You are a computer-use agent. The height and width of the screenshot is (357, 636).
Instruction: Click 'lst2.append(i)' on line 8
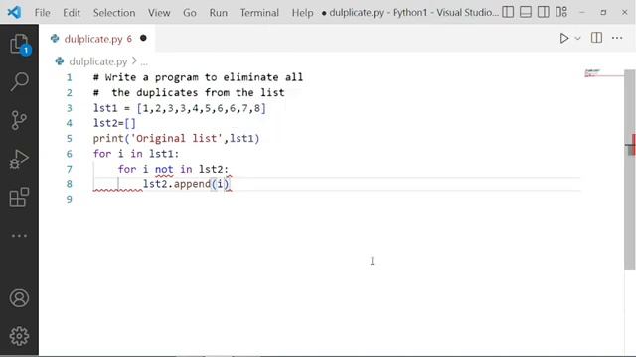coord(186,184)
